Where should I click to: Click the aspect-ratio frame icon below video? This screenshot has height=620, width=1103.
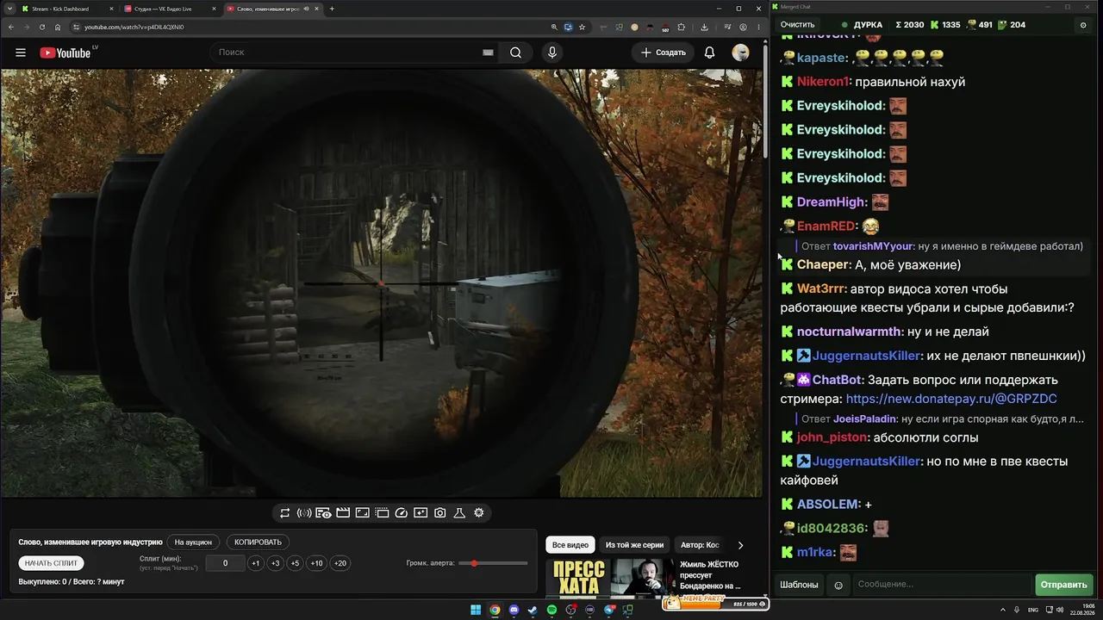click(x=363, y=513)
